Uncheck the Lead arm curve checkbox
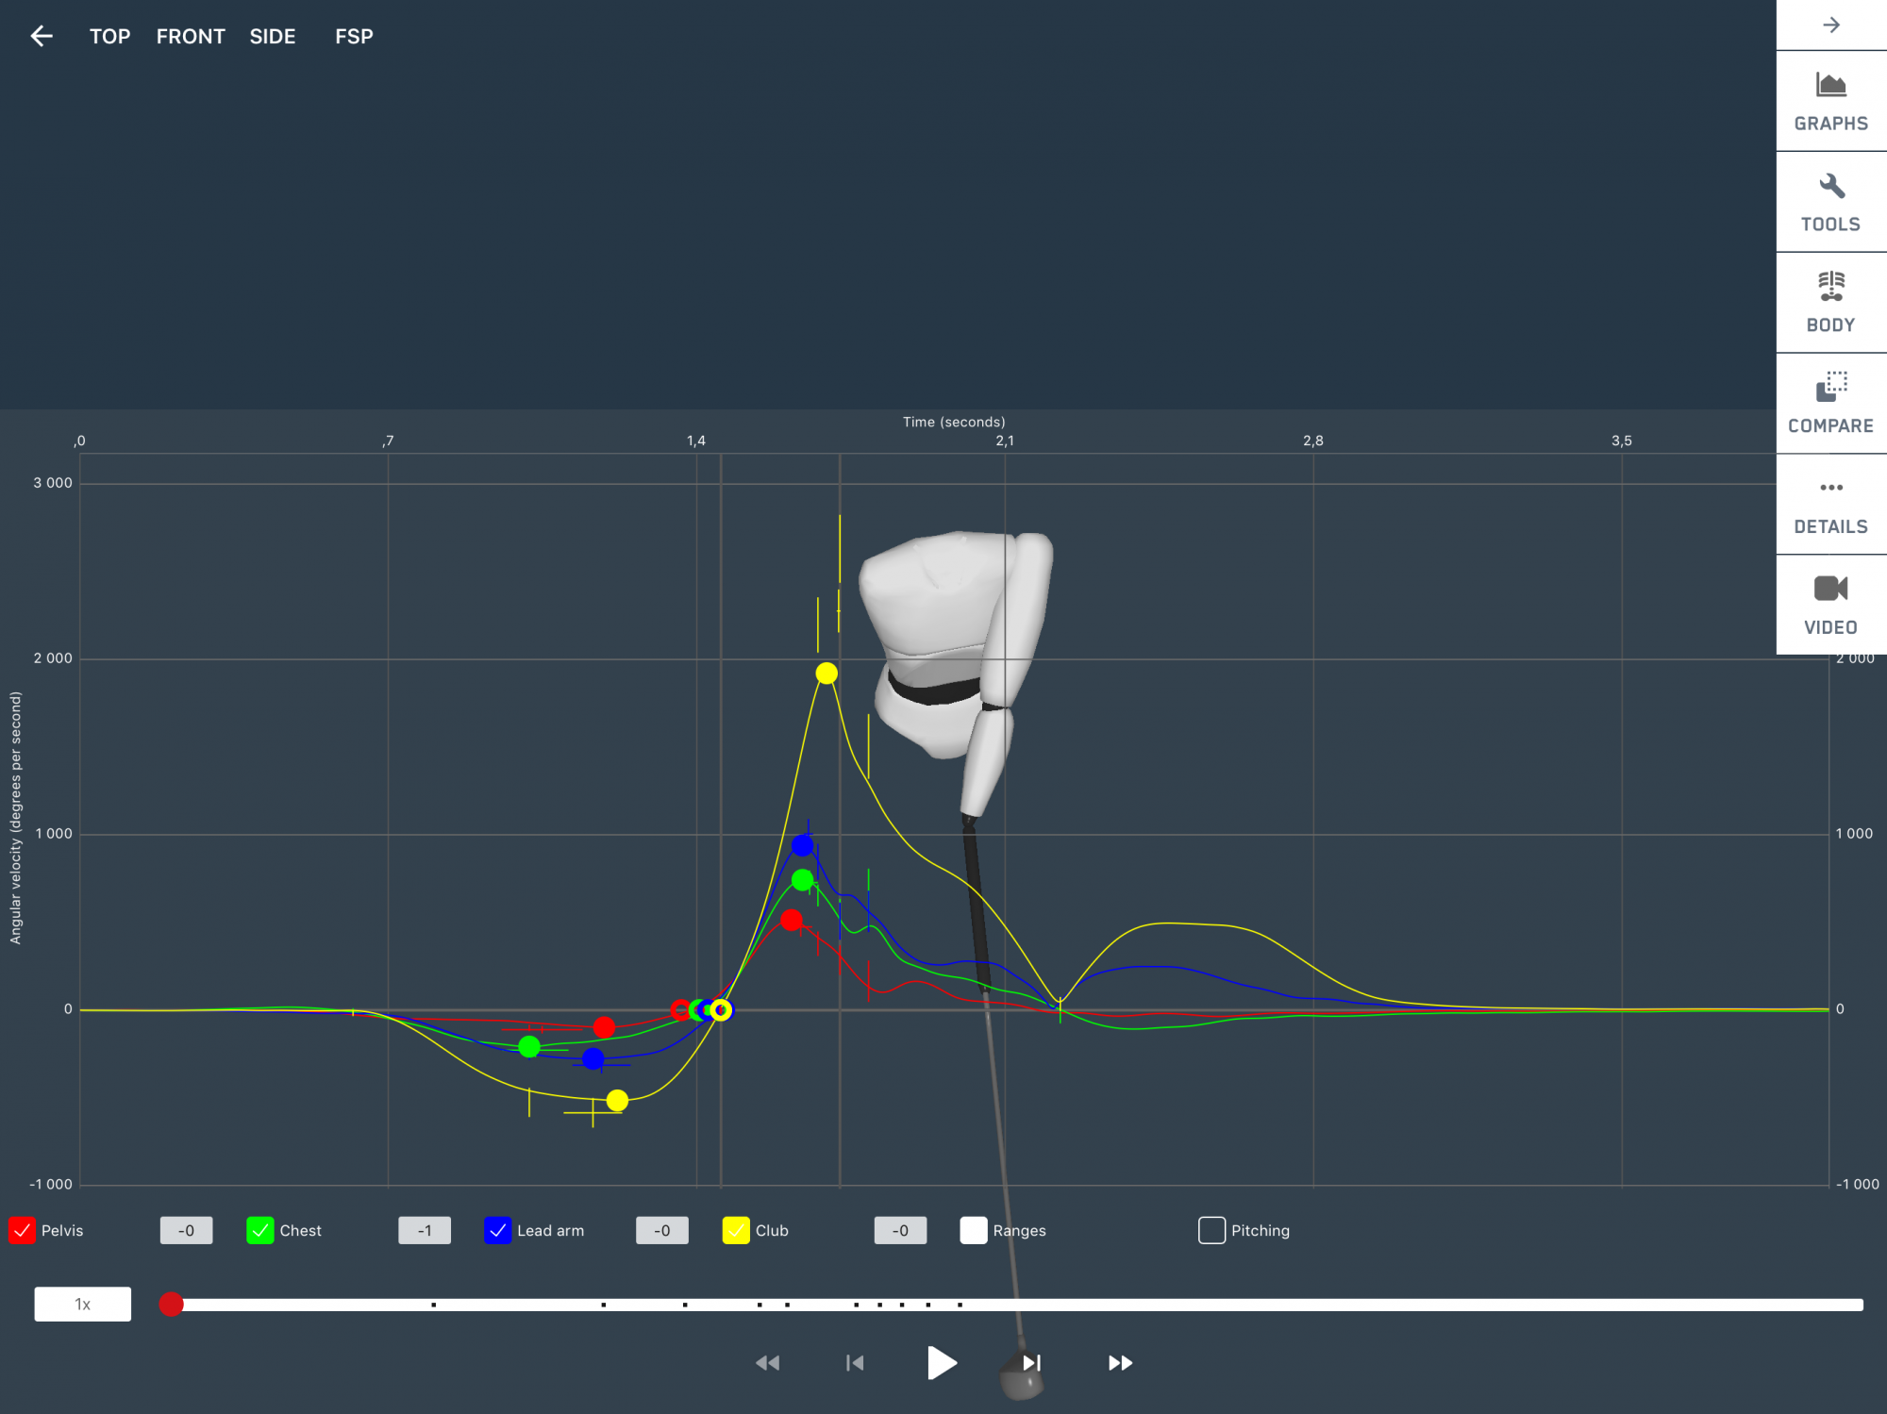 [498, 1230]
